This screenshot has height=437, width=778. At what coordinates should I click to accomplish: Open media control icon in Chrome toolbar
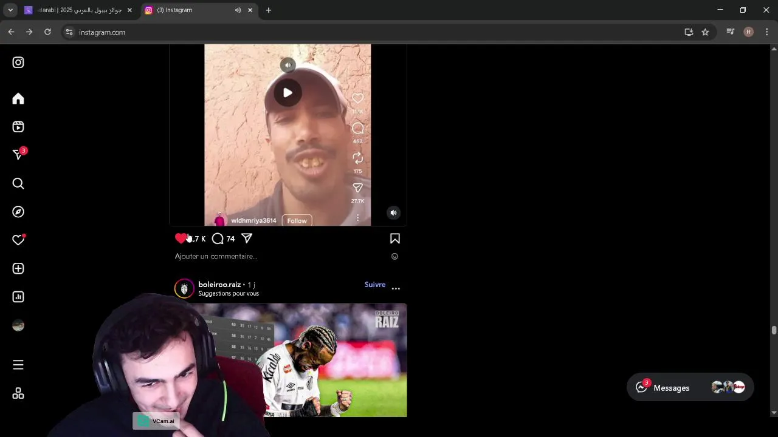pyautogui.click(x=731, y=32)
